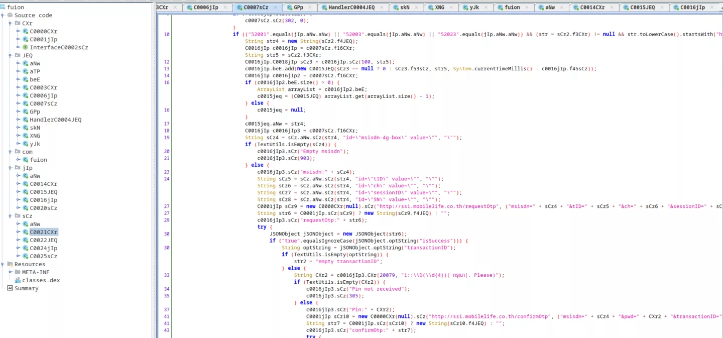The height and width of the screenshot is (338, 723).
Task: Expand the C0022JEQ class node
Action: point(19,240)
